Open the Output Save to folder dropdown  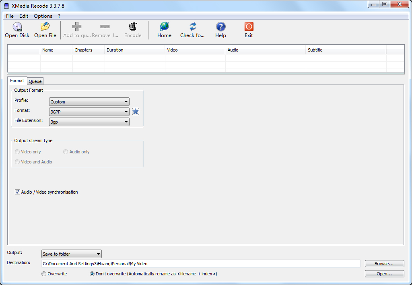tap(72, 254)
